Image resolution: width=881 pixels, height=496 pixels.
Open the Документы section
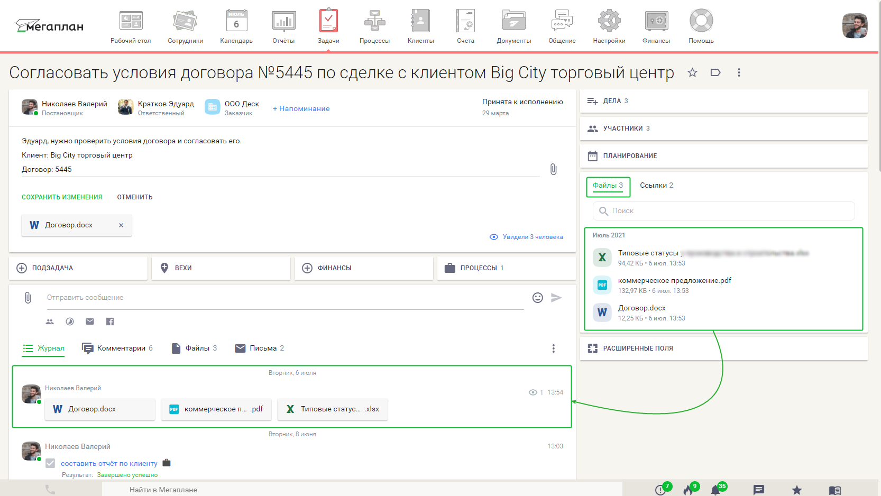coord(513,27)
